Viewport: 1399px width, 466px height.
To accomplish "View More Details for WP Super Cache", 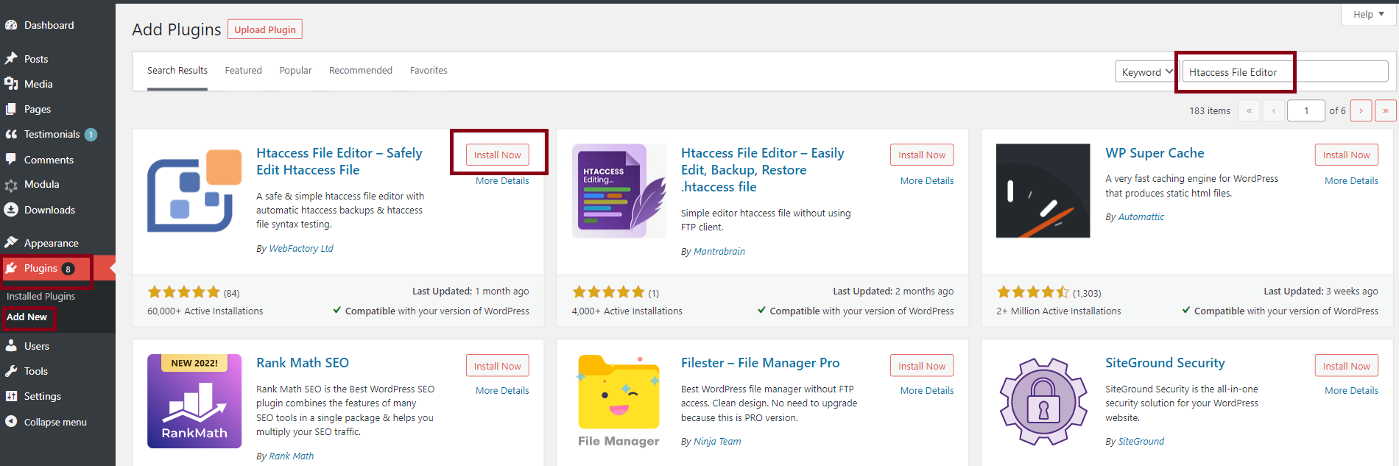I will 1351,181.
